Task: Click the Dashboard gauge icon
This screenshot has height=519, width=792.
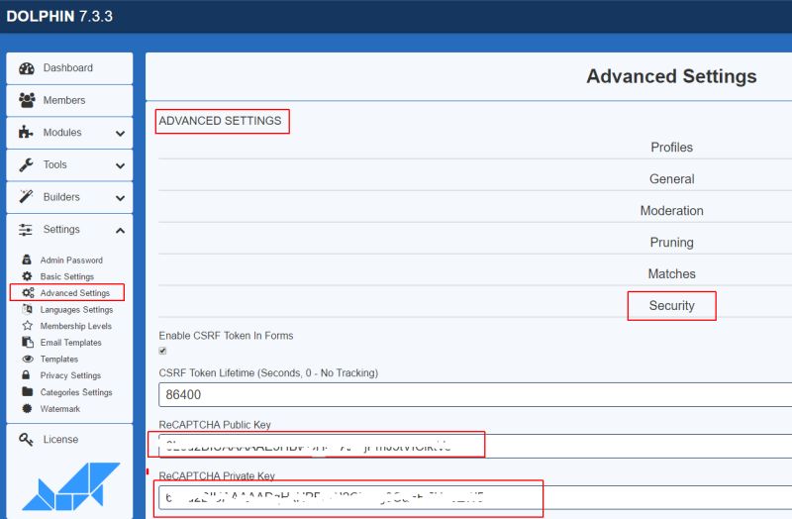Action: [27, 68]
